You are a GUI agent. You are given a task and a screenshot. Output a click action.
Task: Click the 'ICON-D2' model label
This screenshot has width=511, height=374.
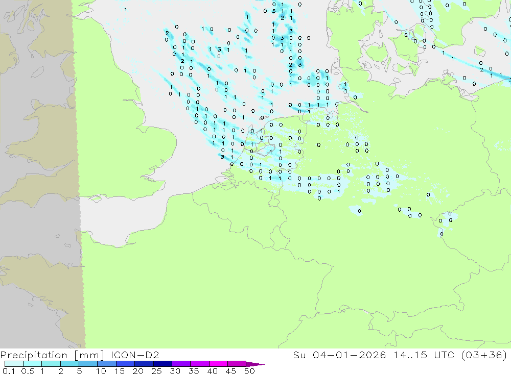point(135,355)
